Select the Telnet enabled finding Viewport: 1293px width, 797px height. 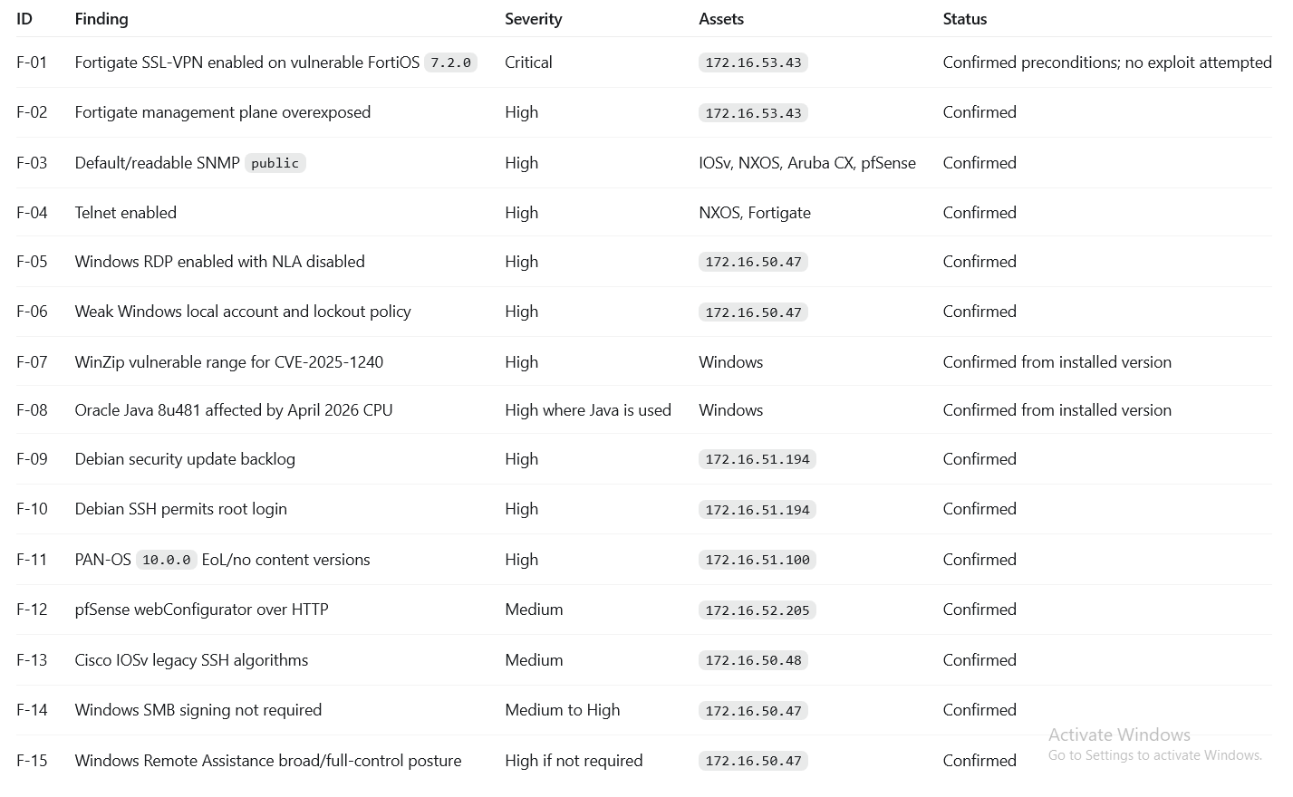point(125,213)
